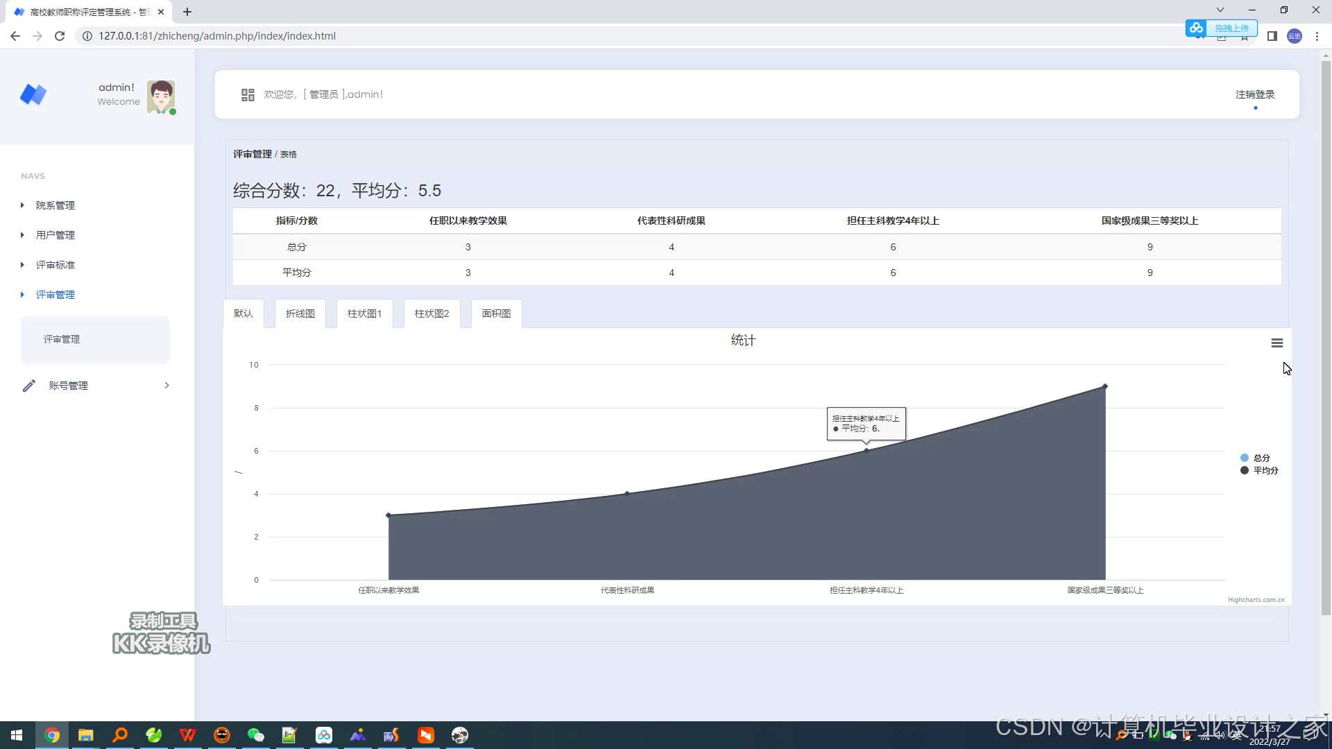Switch to the 折线图 chart tab
The height and width of the screenshot is (749, 1332).
[x=300, y=313]
